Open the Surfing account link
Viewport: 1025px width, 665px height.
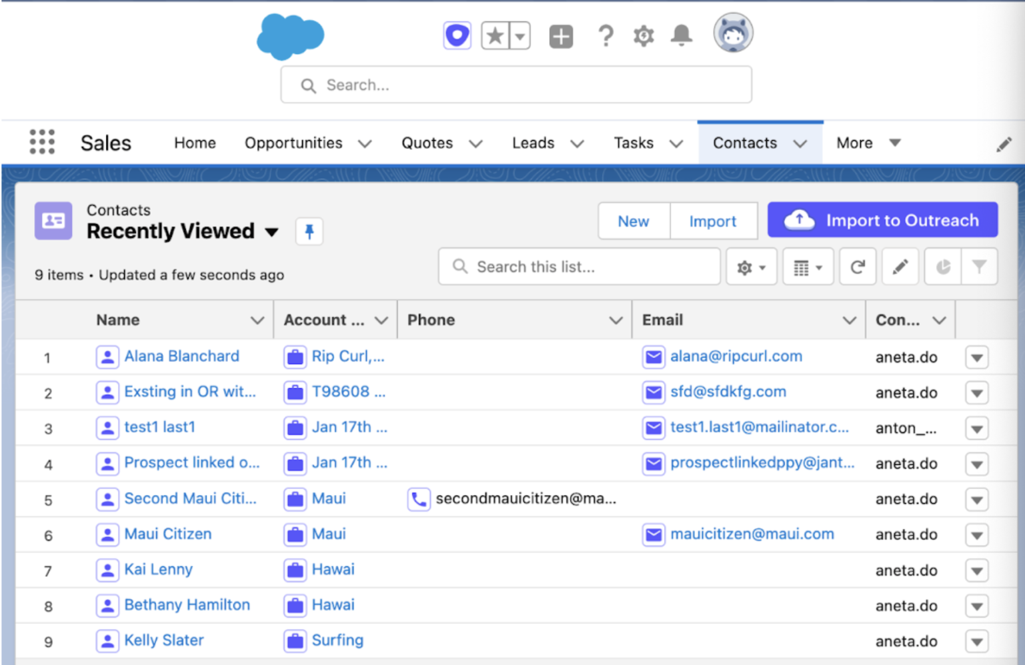337,640
